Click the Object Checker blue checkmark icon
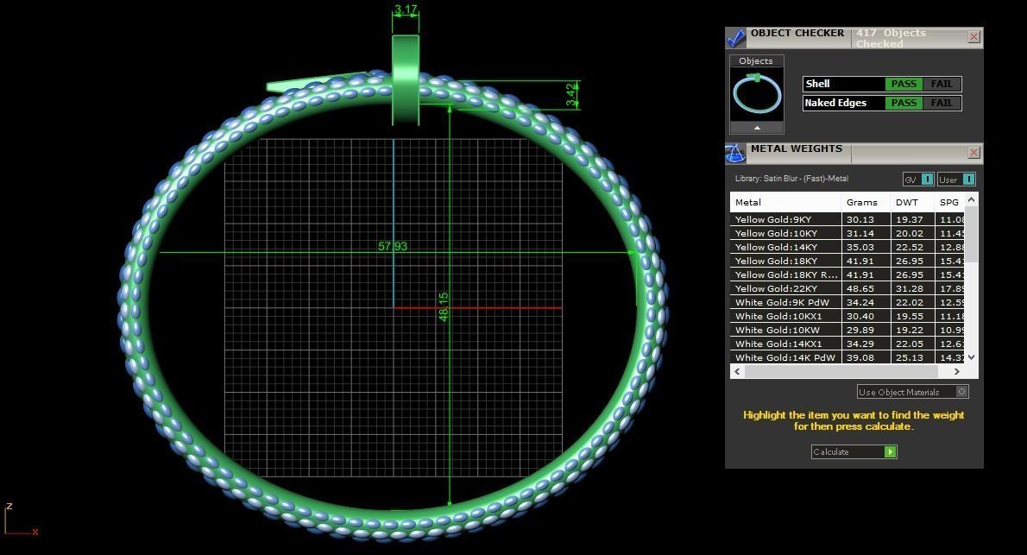Viewport: 1027px width, 555px height. (x=735, y=38)
